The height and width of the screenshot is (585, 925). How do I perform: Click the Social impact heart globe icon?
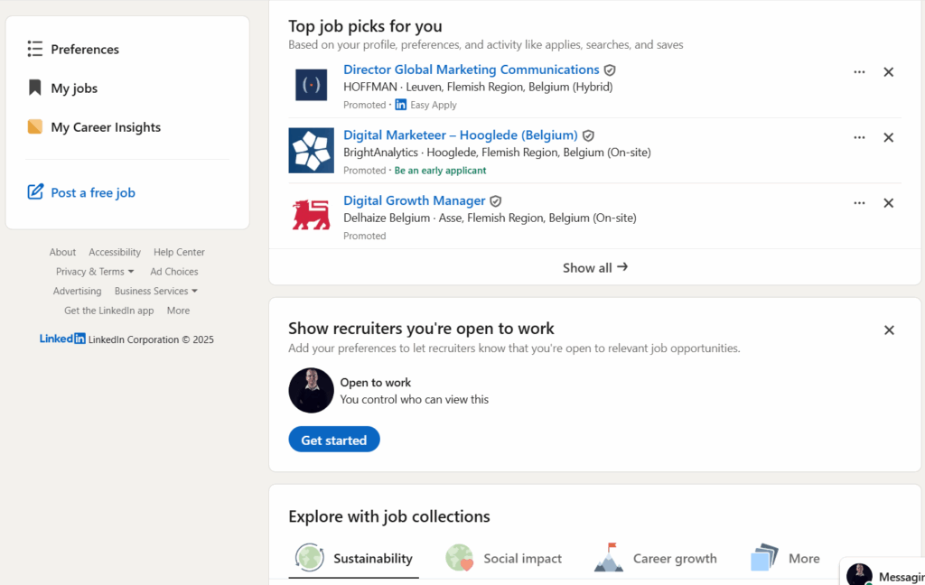click(x=460, y=558)
